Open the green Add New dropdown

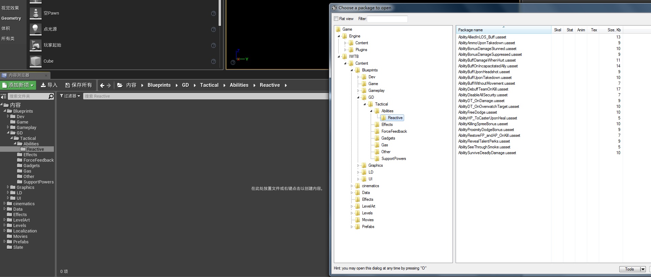18,85
